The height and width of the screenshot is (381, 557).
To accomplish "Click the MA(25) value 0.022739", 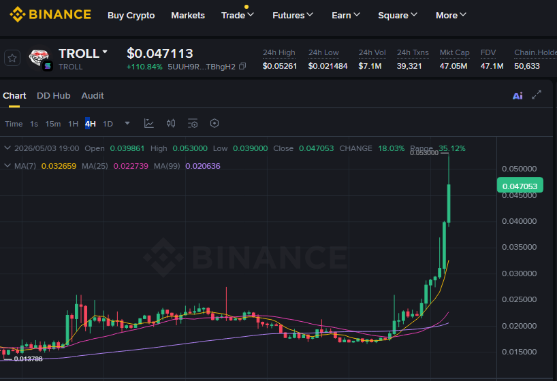I will (131, 166).
